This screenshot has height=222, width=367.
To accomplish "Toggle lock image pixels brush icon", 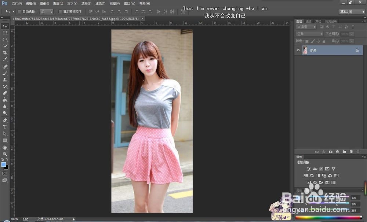I will point(313,41).
